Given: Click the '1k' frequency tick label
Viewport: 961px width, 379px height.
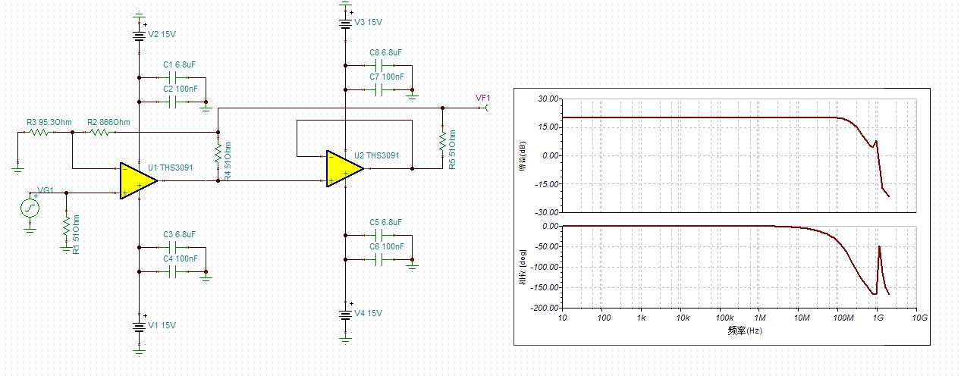Looking at the screenshot, I should coord(641,319).
